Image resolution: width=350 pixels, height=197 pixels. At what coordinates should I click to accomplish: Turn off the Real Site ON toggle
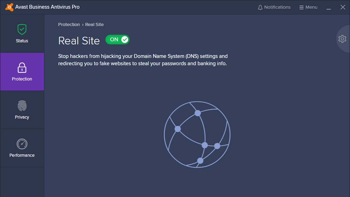pyautogui.click(x=118, y=40)
